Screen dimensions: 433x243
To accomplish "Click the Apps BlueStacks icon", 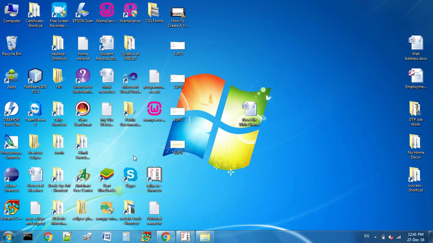I will pos(12,79).
